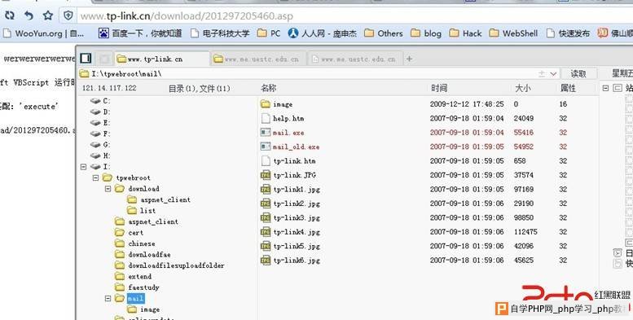This screenshot has width=633, height=320.
Task: Click the path field I:\tpwebroot\mail\
Action: coord(307,74)
